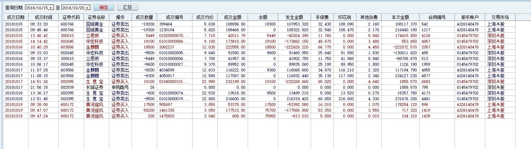Sort by 成交时间 column header
This screenshot has height=149, width=531.
tap(43, 17)
